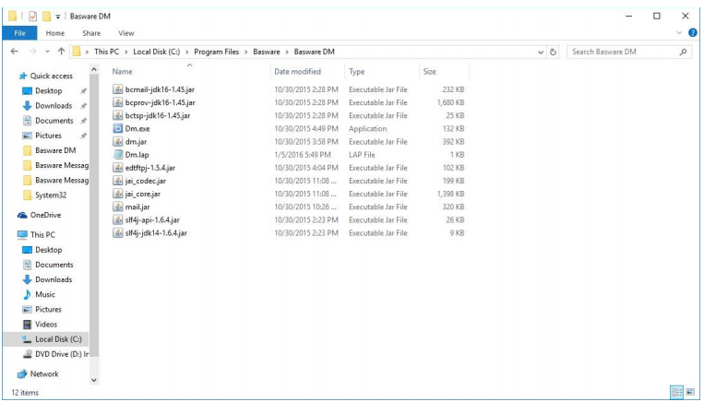
Task: Open the recent locations dropdown
Action: pos(47,52)
